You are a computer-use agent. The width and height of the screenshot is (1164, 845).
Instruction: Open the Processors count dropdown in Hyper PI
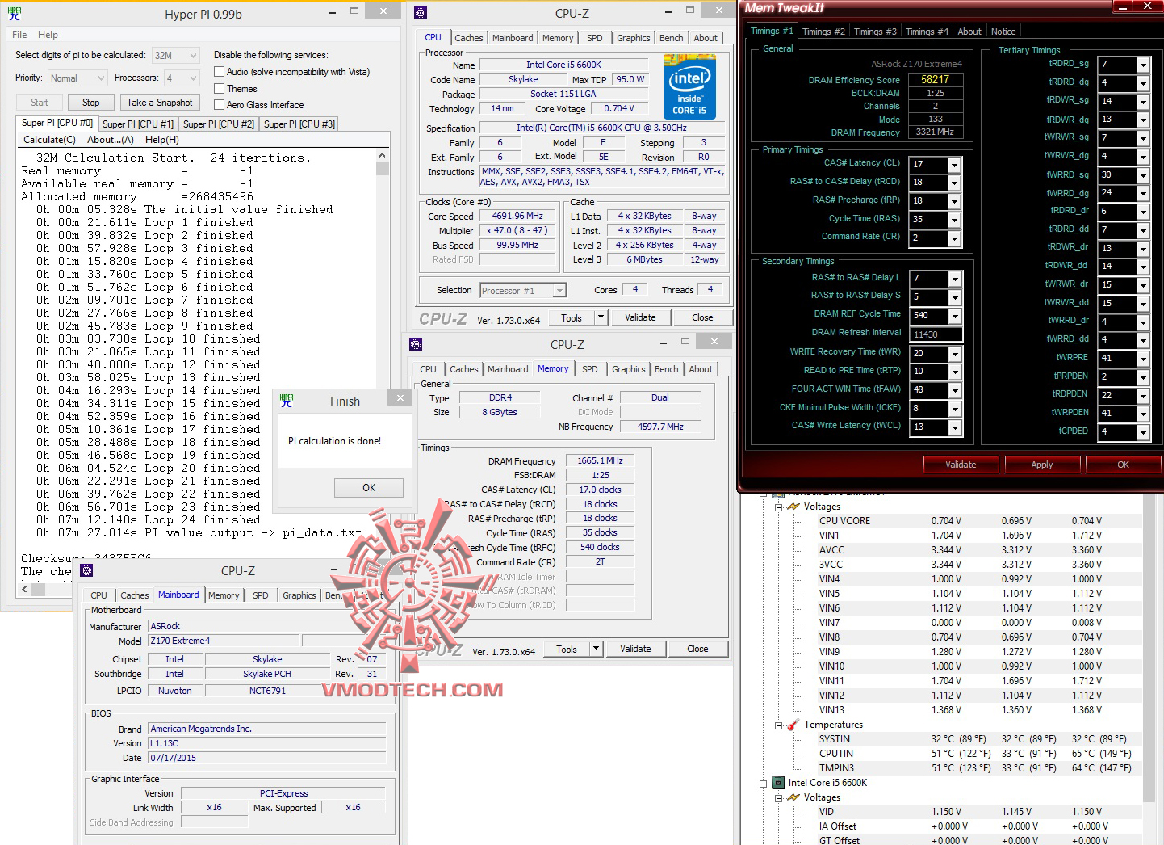point(181,78)
